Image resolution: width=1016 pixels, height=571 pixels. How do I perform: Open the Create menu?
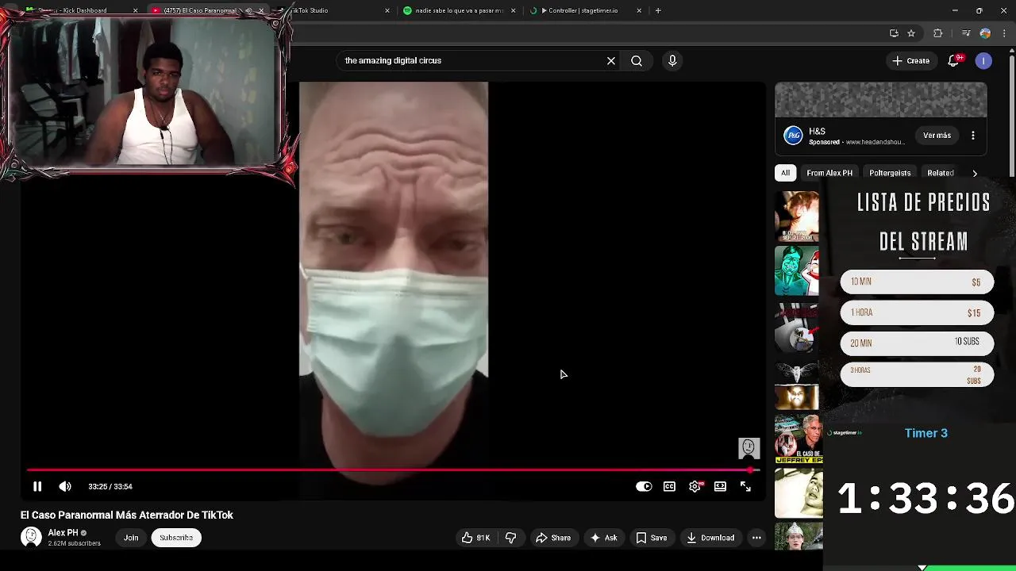point(910,60)
